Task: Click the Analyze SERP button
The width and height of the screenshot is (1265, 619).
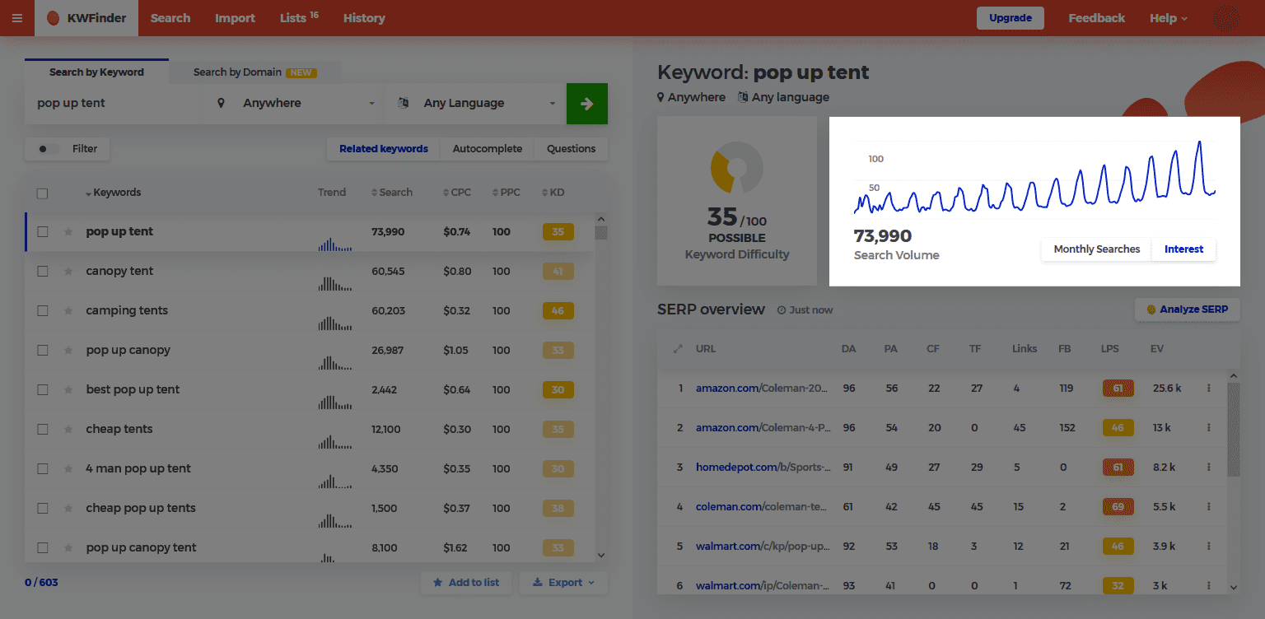Action: click(1187, 309)
